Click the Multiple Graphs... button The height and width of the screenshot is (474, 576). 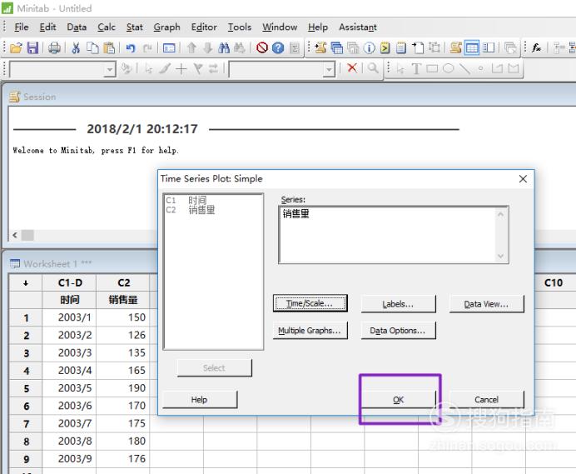pos(310,330)
